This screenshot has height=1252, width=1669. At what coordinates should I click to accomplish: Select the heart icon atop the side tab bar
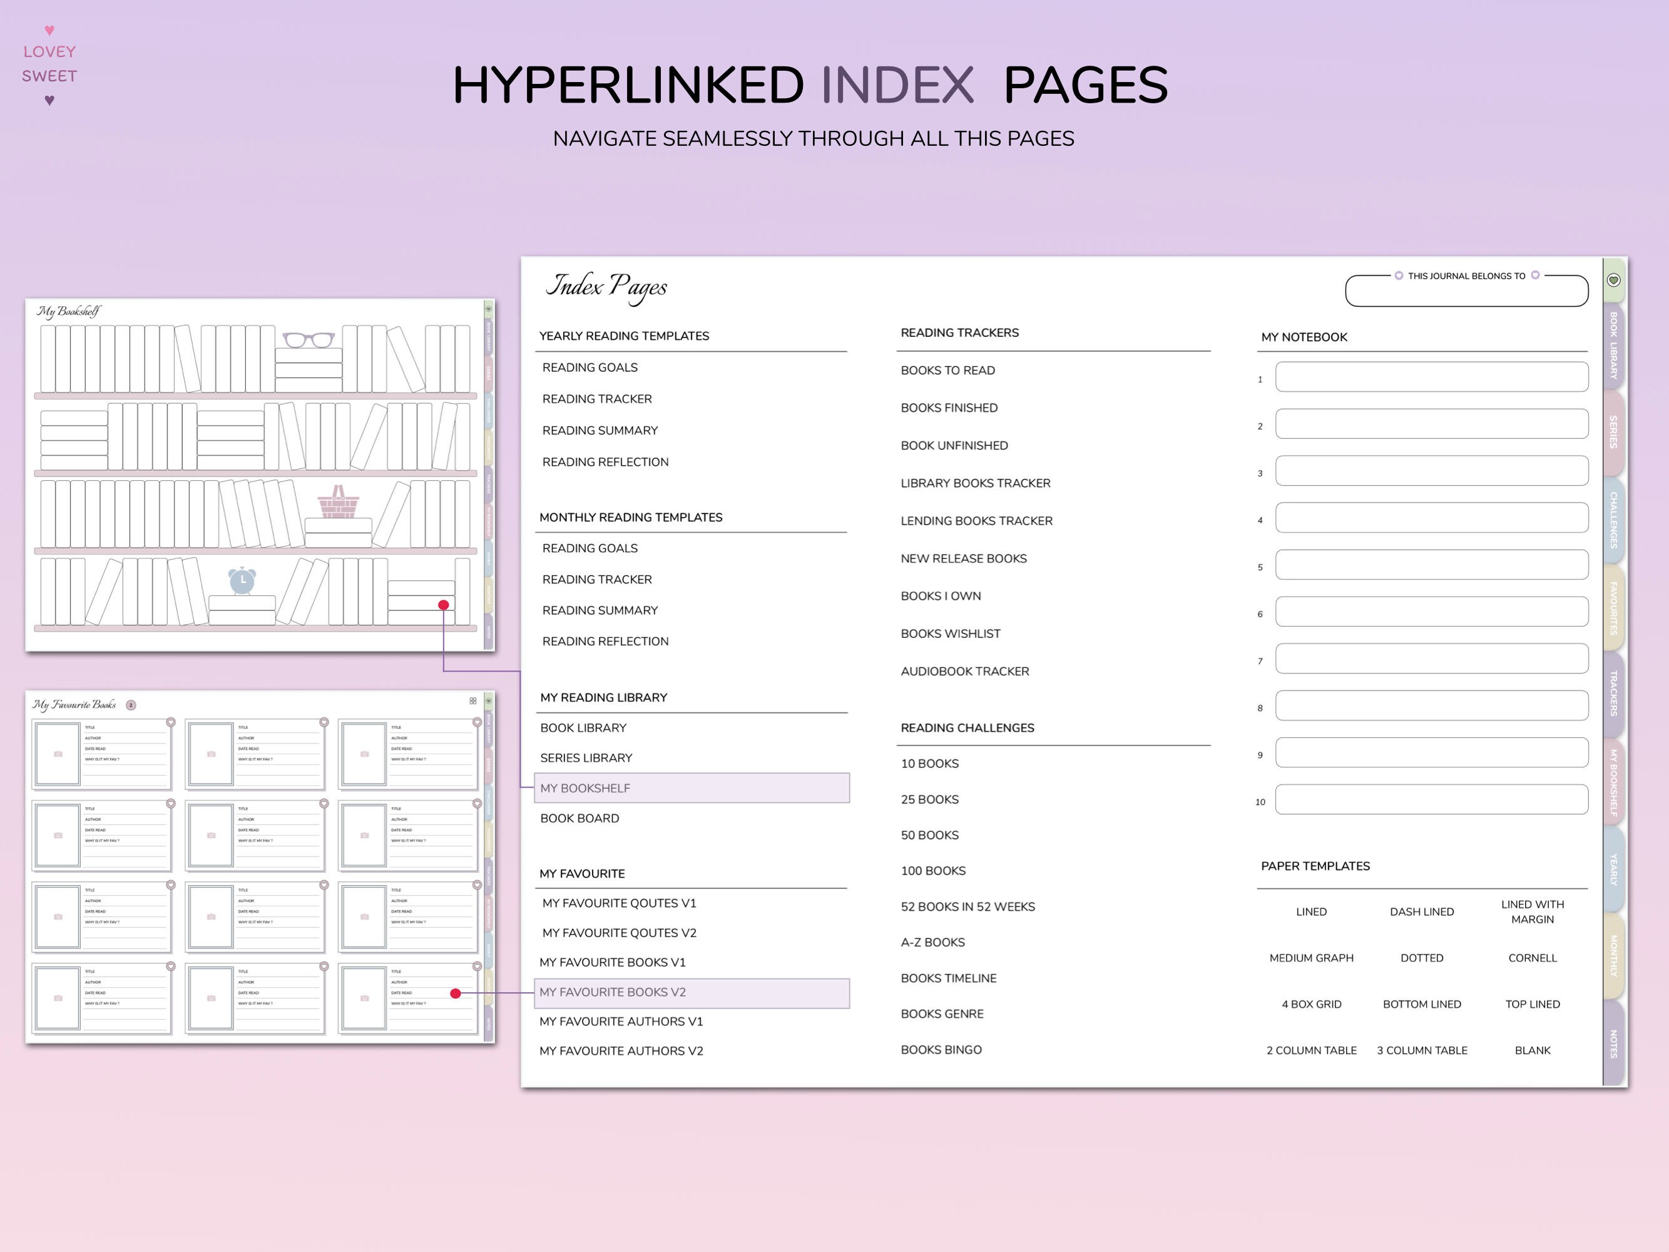[x=1613, y=280]
